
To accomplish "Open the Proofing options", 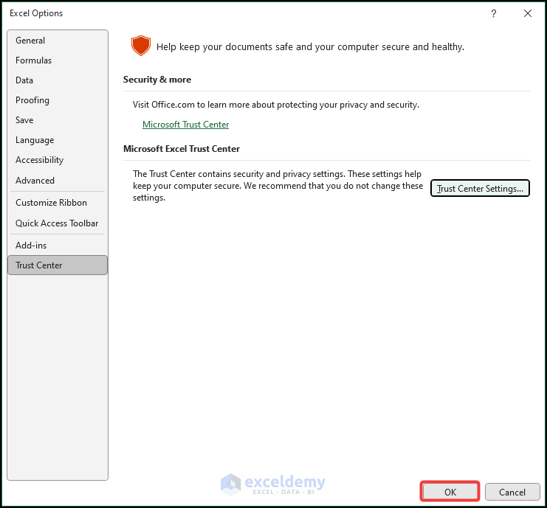I will 58,100.
